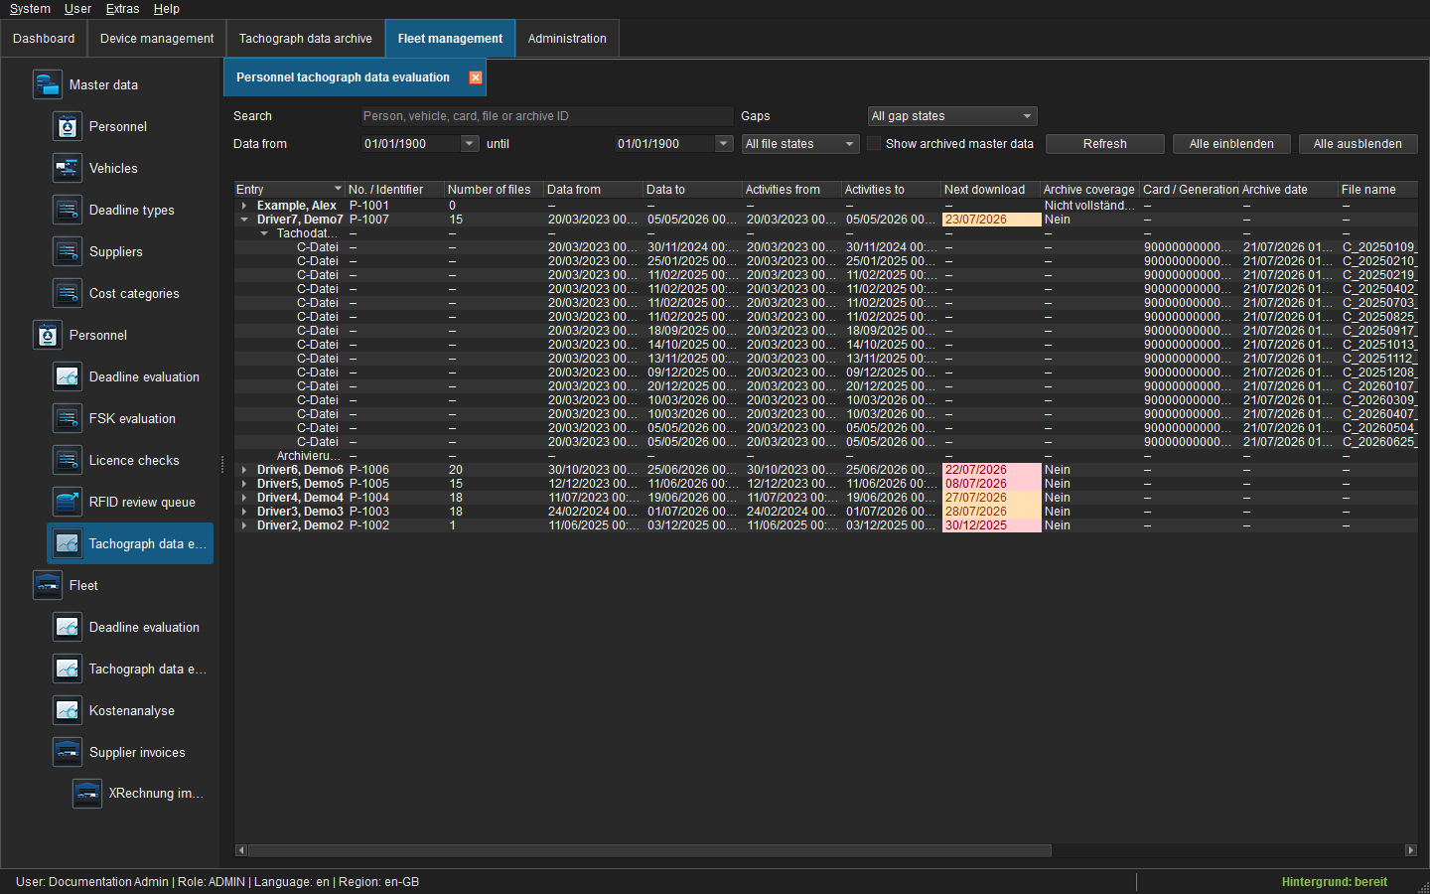Expand the Example, Alex row
The image size is (1430, 894).
click(x=244, y=206)
